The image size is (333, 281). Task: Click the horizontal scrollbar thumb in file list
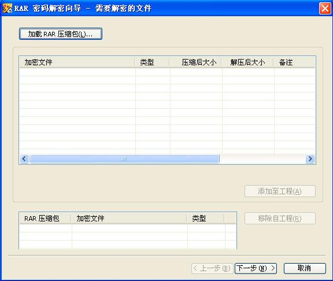pos(124,158)
